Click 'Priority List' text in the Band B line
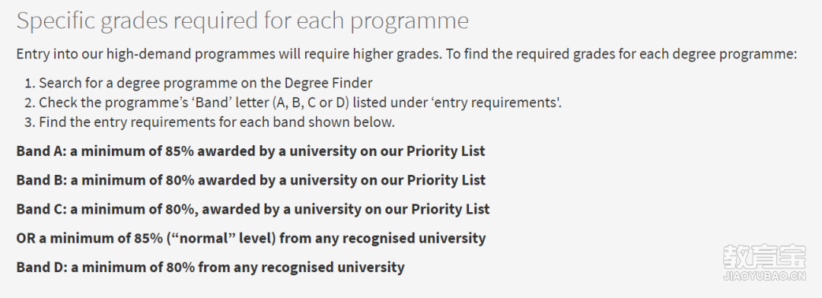This screenshot has height=298, width=822. pyautogui.click(x=446, y=179)
